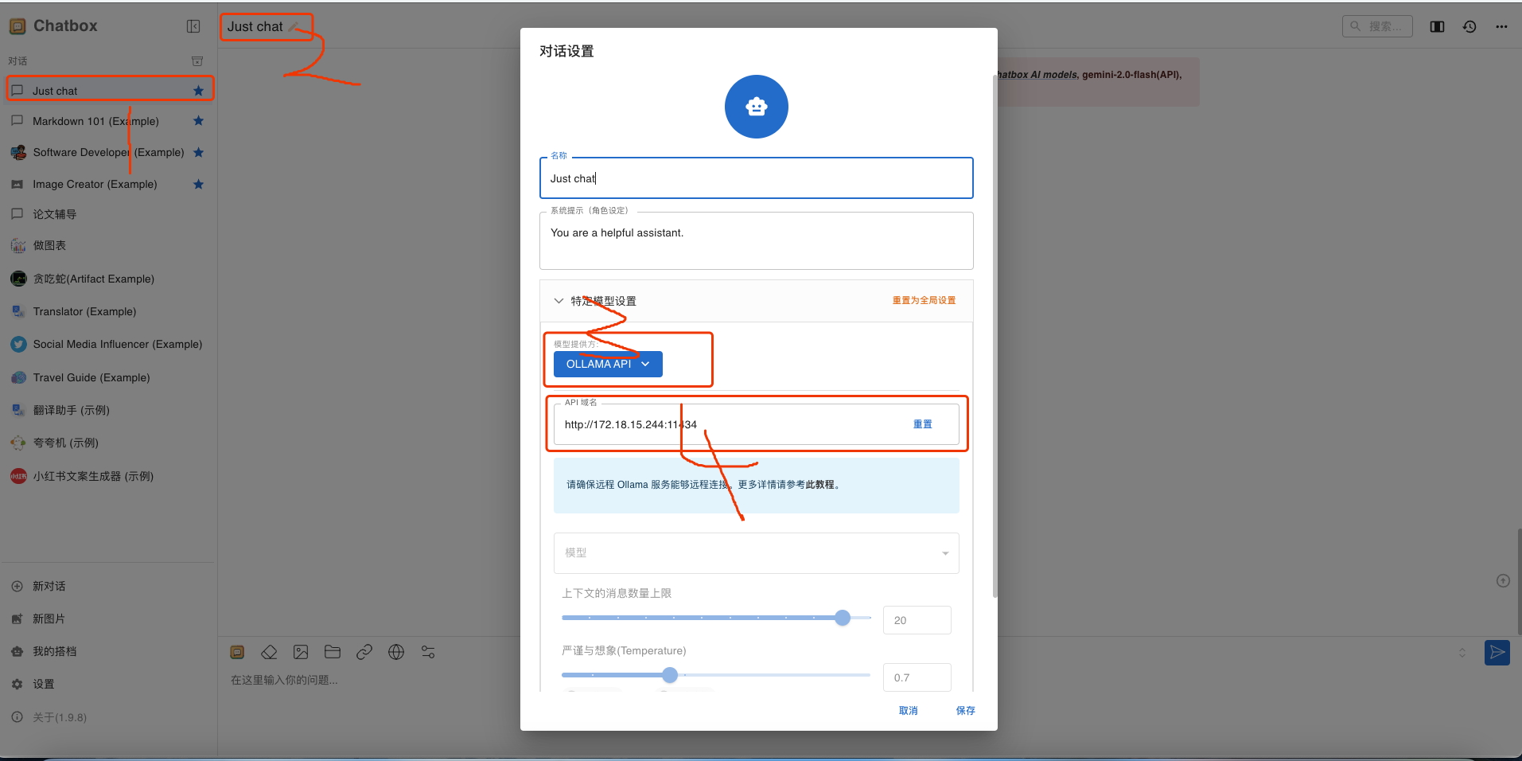
Task: Open the history clock icon
Action: coord(1469,26)
